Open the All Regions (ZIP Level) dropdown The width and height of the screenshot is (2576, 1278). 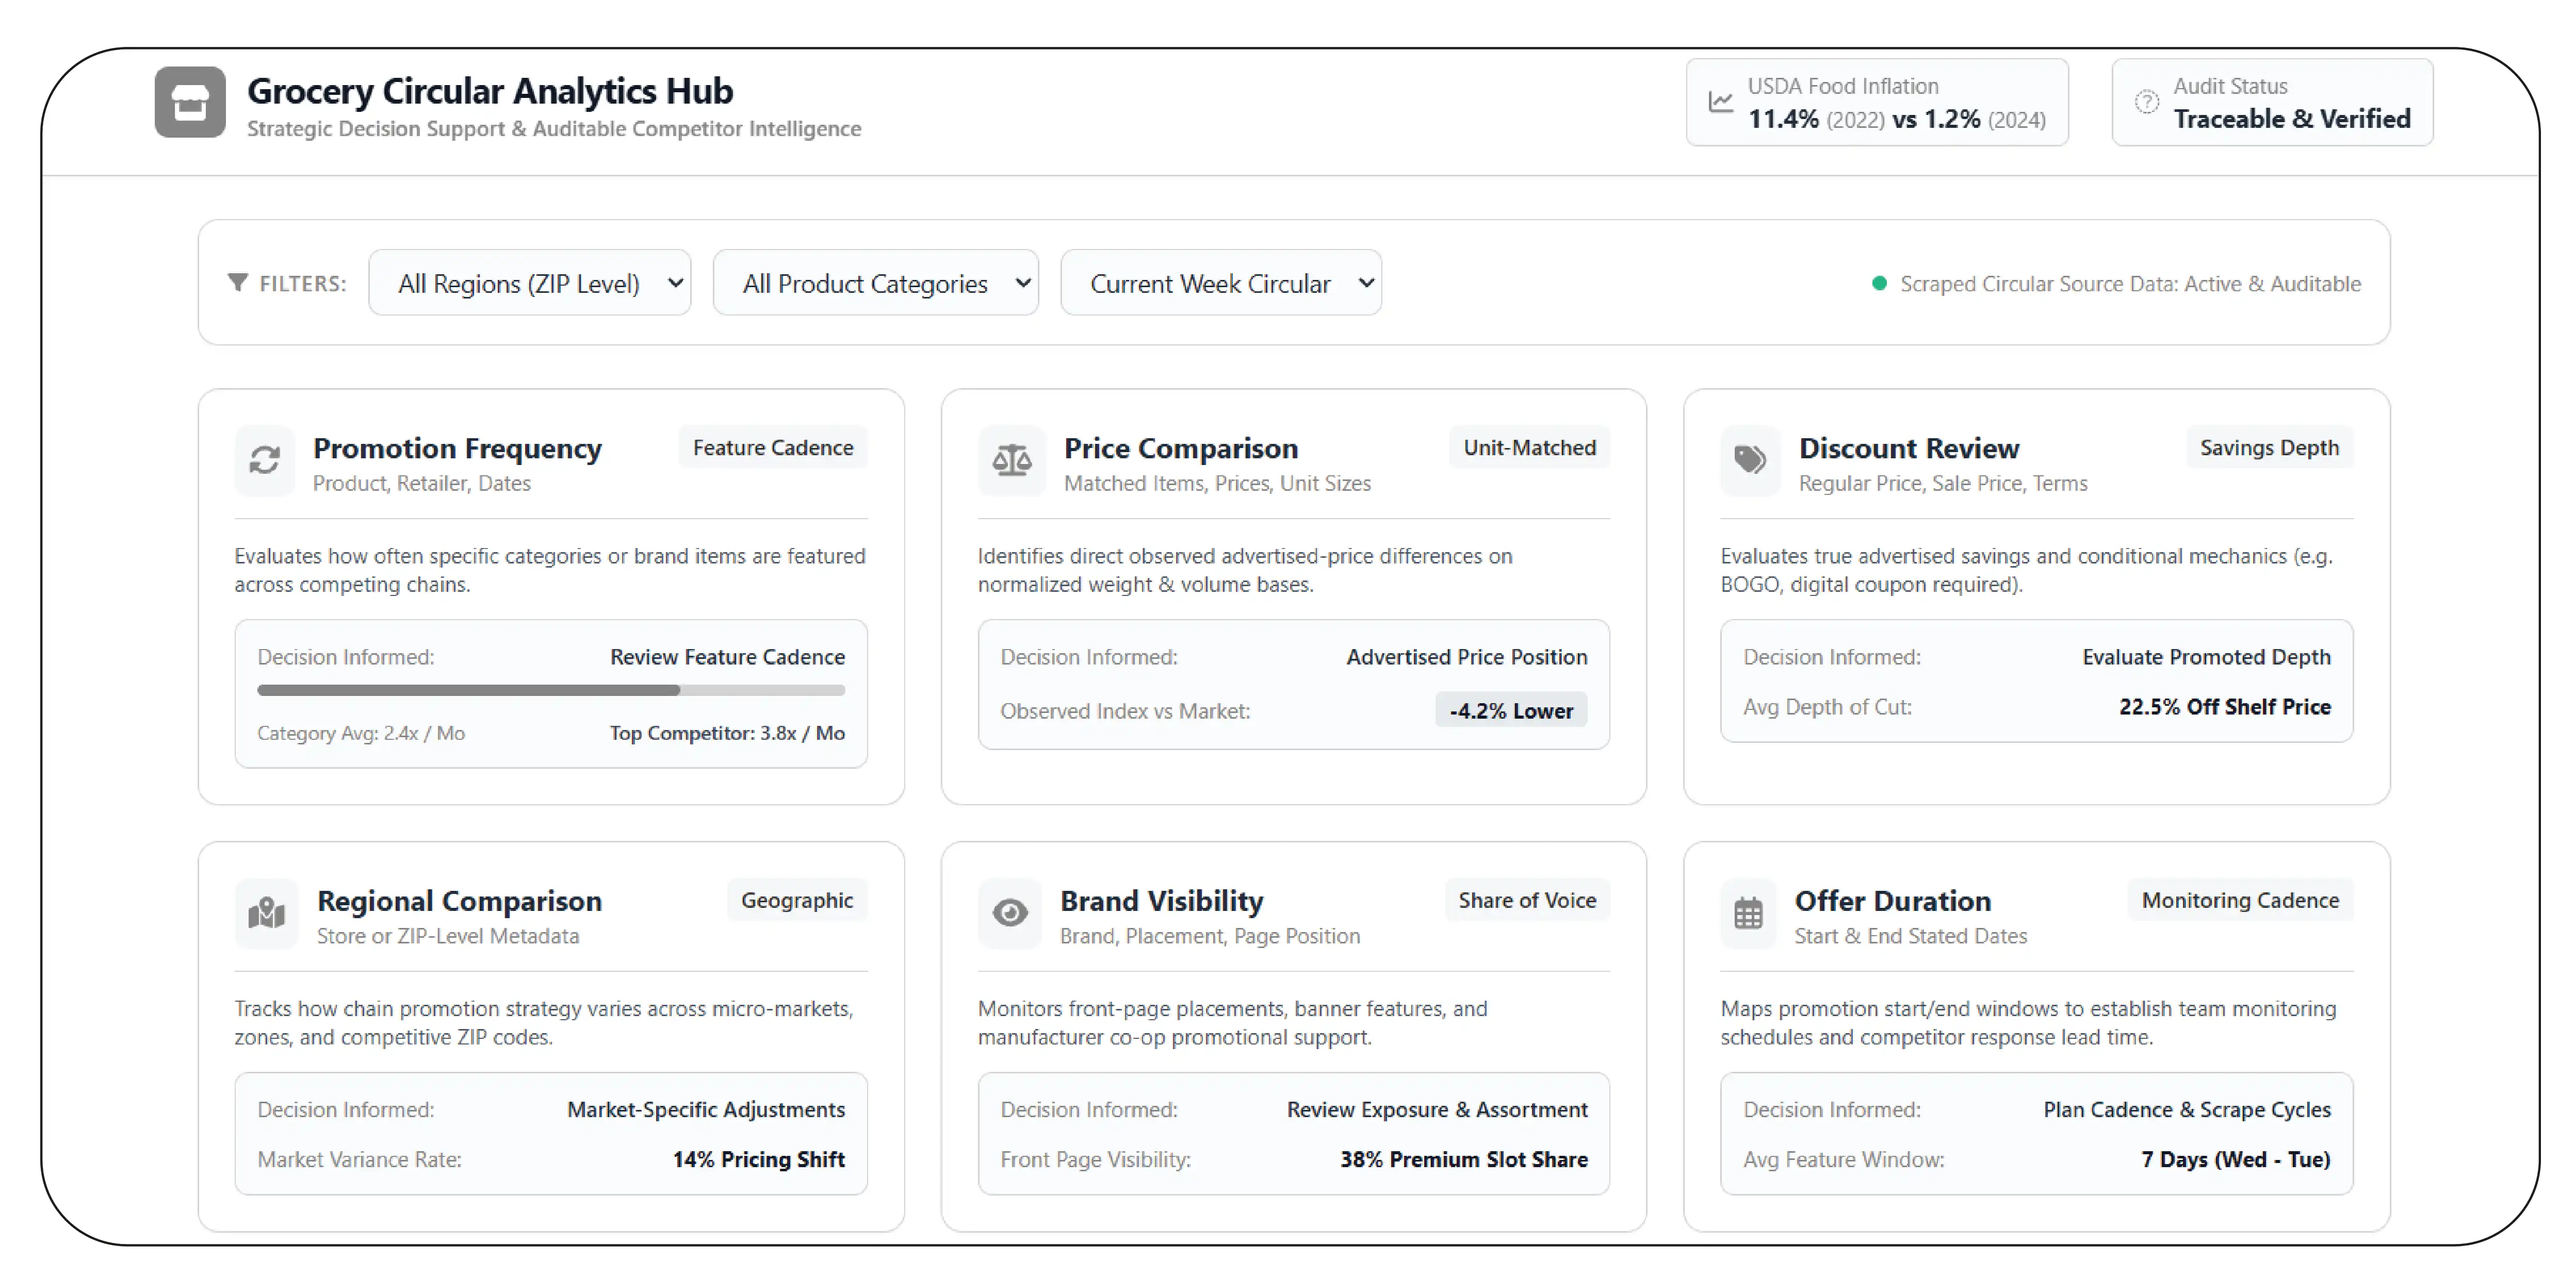tap(530, 283)
